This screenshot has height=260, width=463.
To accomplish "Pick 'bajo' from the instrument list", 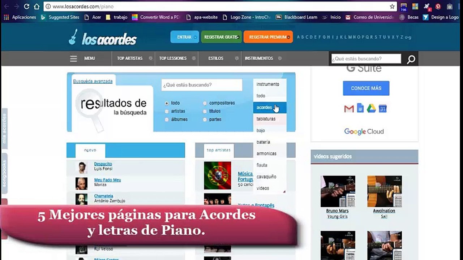I will (x=270, y=130).
